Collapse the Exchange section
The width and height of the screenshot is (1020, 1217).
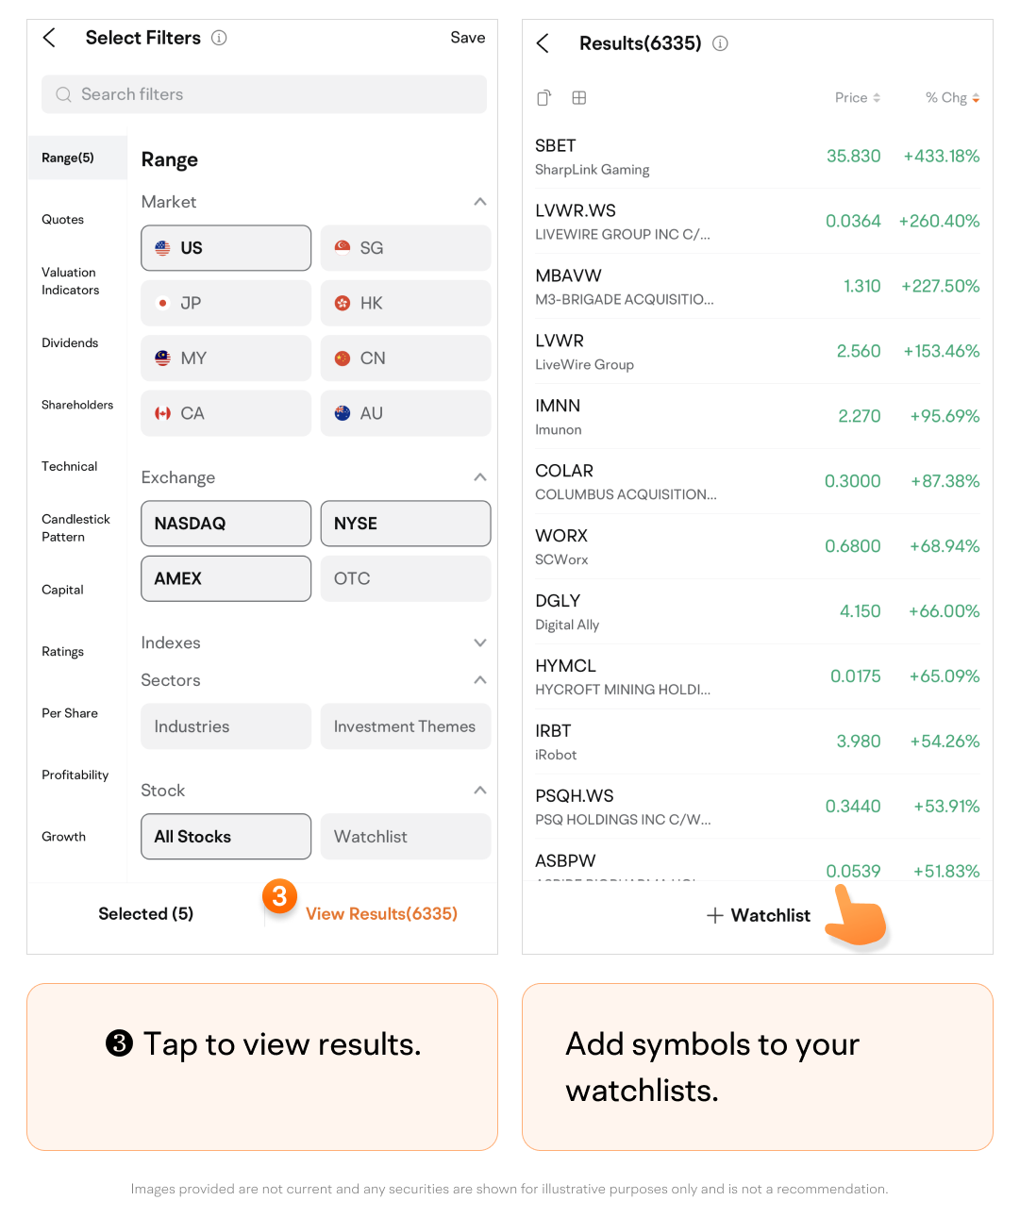pos(479,477)
